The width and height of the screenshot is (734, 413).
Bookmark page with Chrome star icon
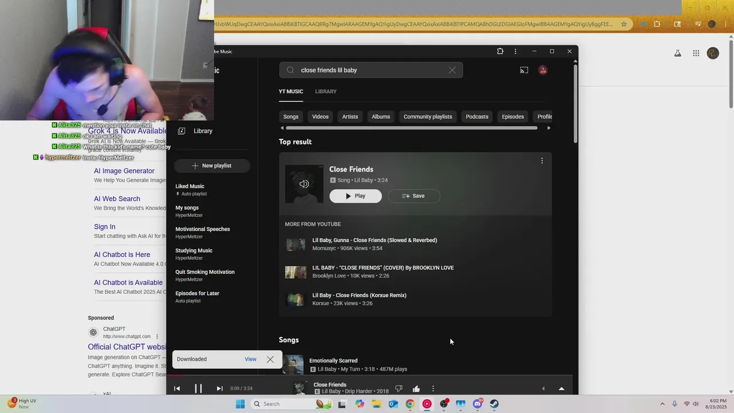(624, 24)
